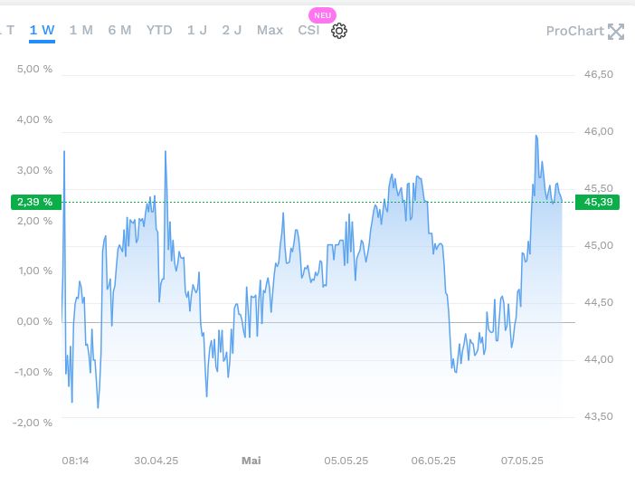
Task: Click the Mai month axis label
Action: tap(251, 461)
